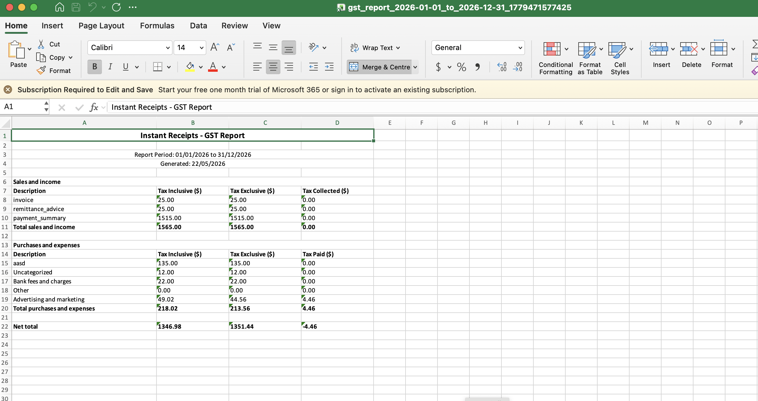Click the Insert cells icon

[658, 49]
